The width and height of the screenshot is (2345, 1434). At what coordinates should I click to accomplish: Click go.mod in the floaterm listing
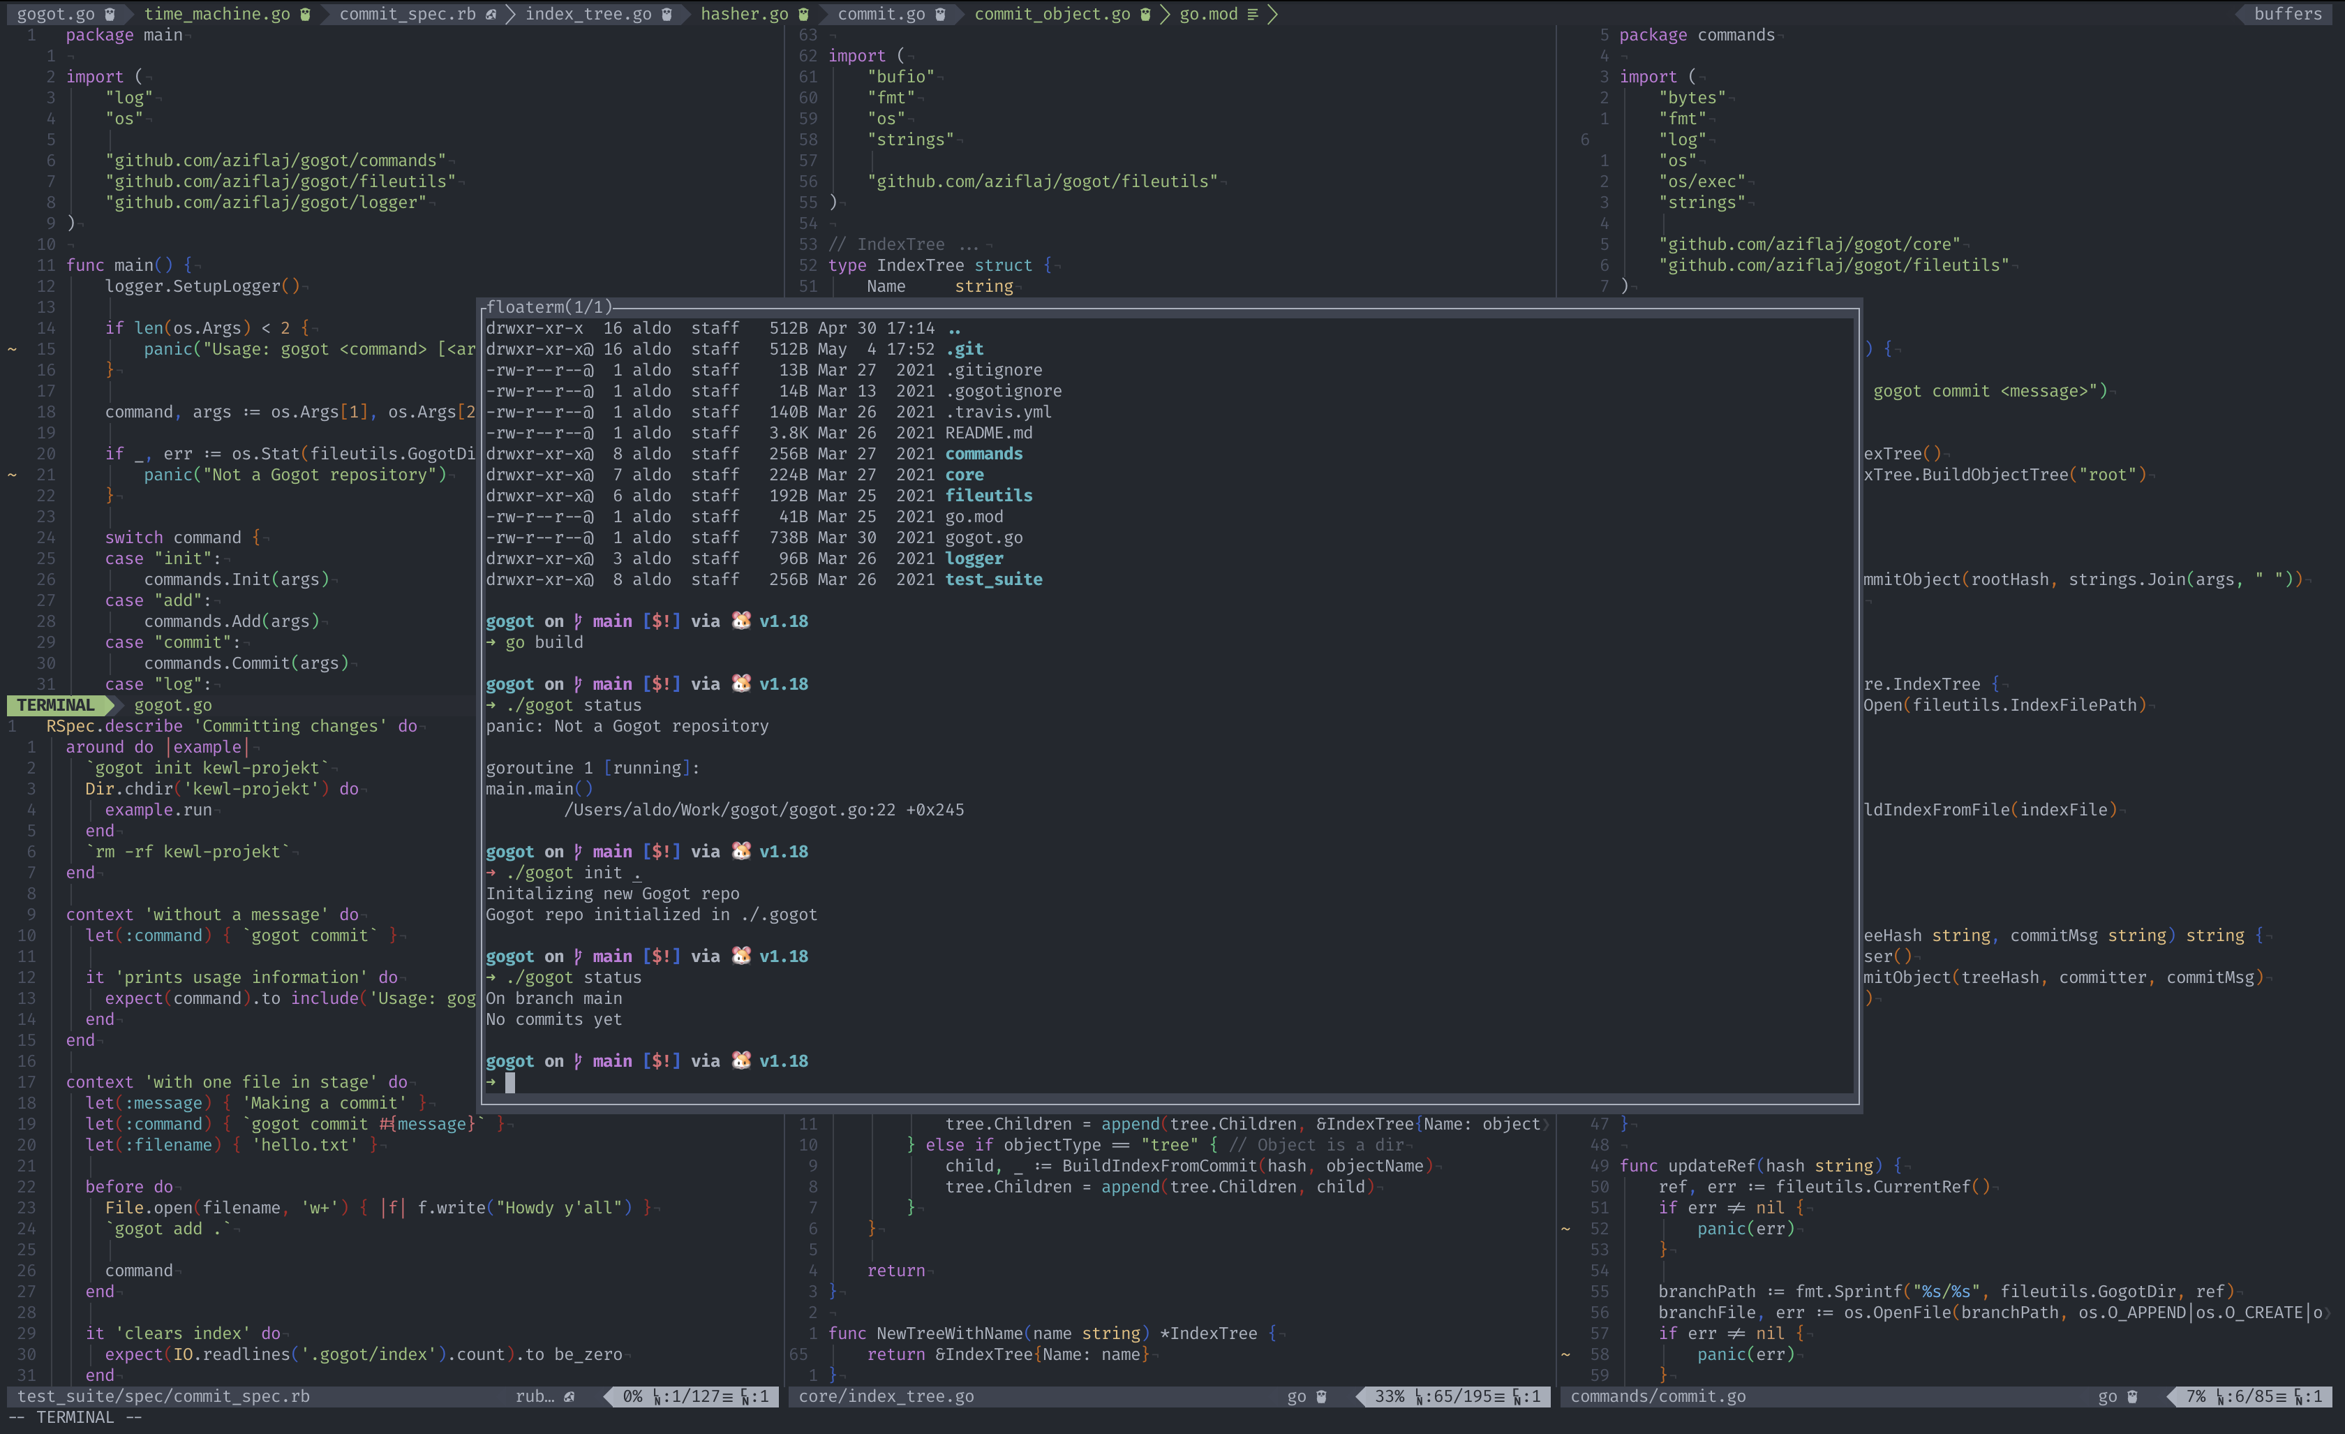pos(974,516)
